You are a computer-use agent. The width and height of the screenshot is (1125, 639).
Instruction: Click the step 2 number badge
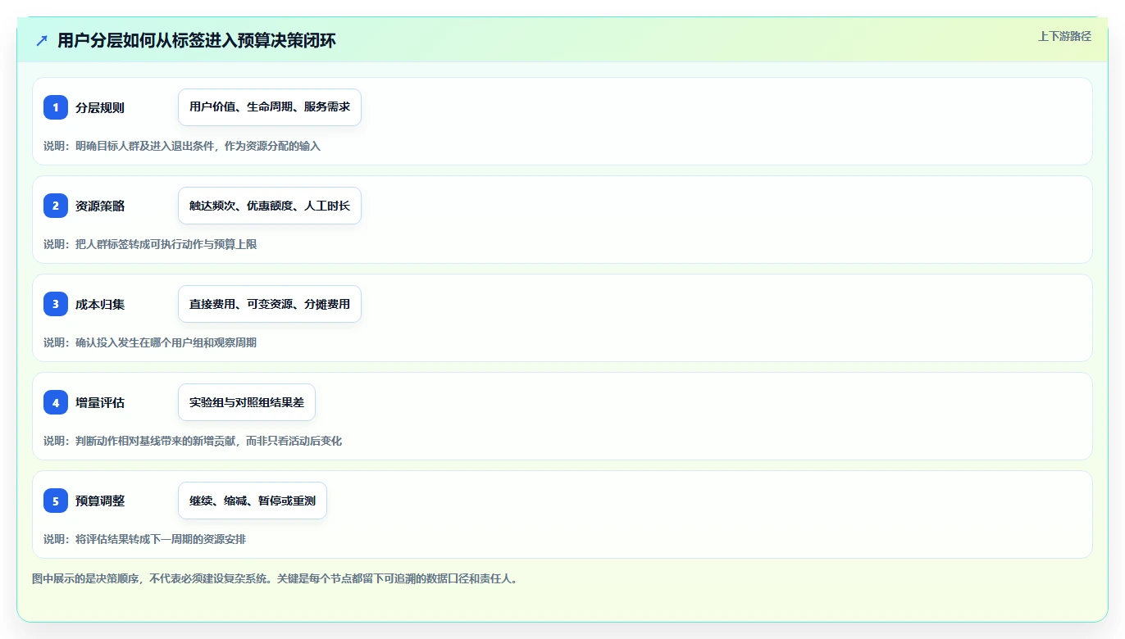point(56,206)
